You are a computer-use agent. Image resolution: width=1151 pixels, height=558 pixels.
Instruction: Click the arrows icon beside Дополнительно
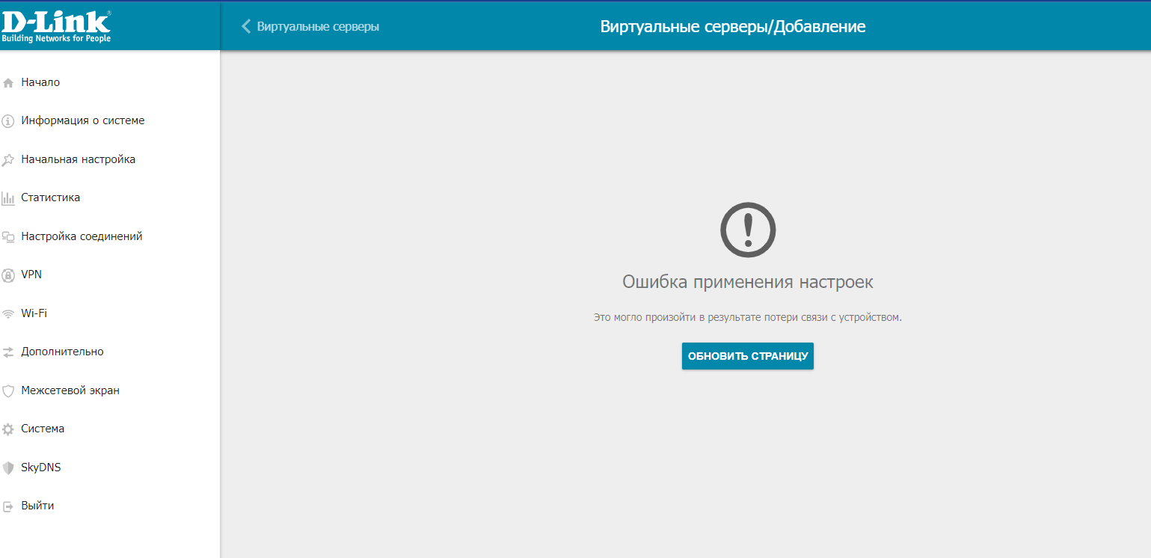8,352
